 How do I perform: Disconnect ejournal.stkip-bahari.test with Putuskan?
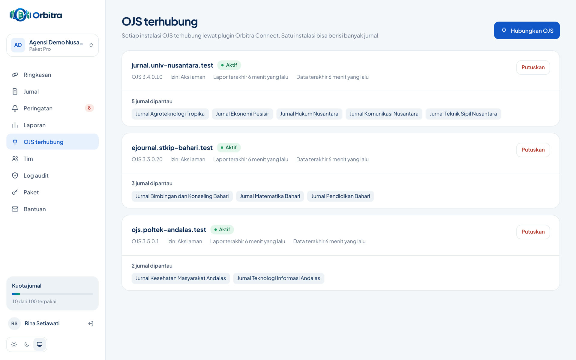[x=533, y=150]
